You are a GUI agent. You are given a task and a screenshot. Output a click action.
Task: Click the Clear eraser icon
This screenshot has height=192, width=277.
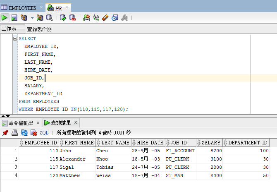point(105,18)
